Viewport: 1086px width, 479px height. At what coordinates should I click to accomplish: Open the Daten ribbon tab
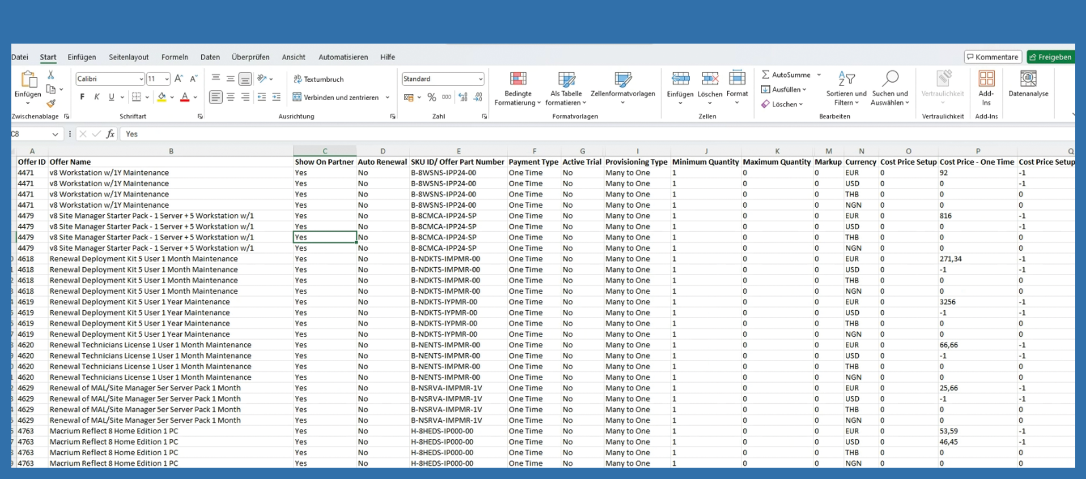(210, 57)
